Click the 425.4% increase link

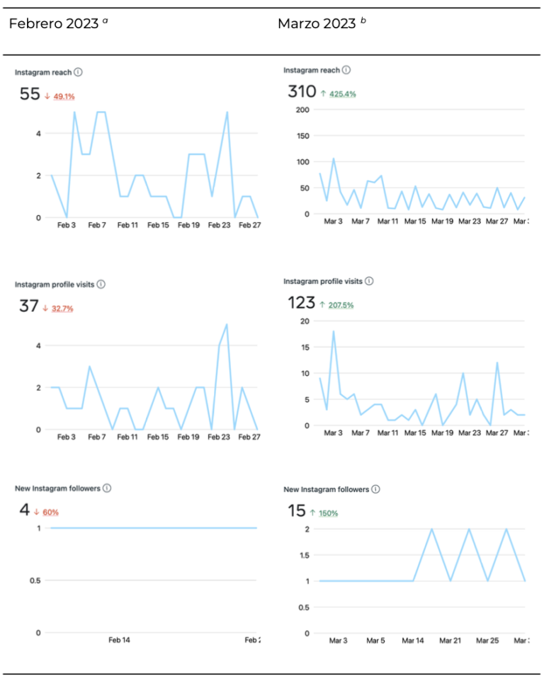pyautogui.click(x=342, y=94)
